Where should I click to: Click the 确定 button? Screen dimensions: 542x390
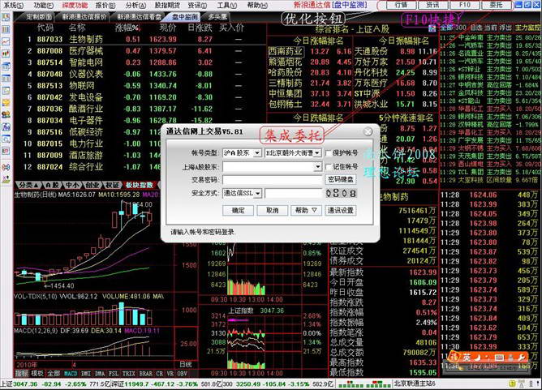[239, 210]
